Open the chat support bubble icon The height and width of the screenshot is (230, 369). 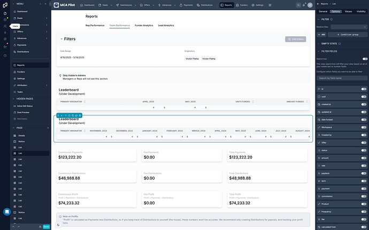click(7, 212)
